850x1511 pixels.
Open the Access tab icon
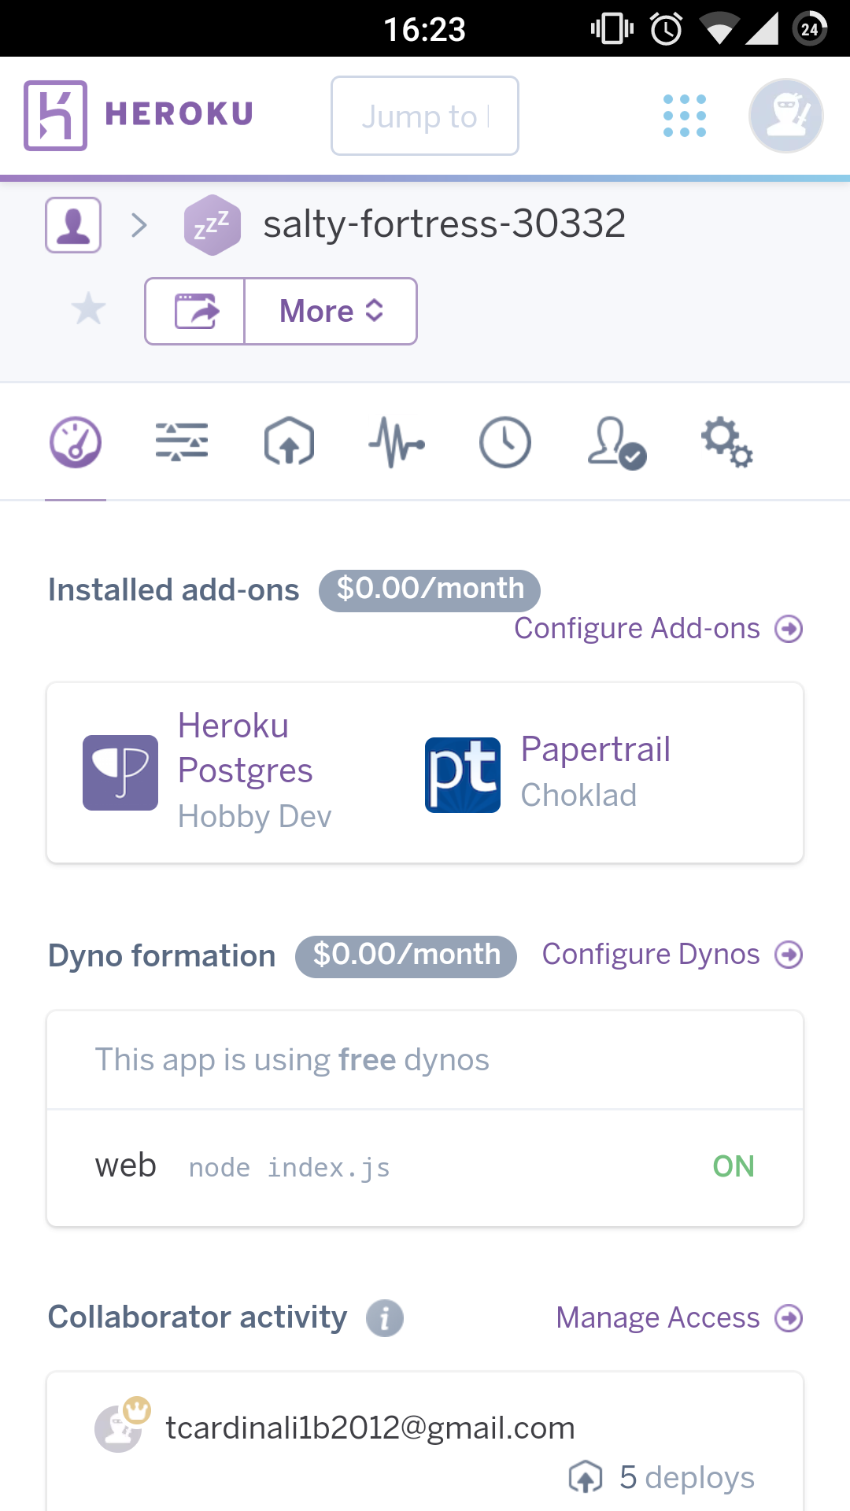616,444
